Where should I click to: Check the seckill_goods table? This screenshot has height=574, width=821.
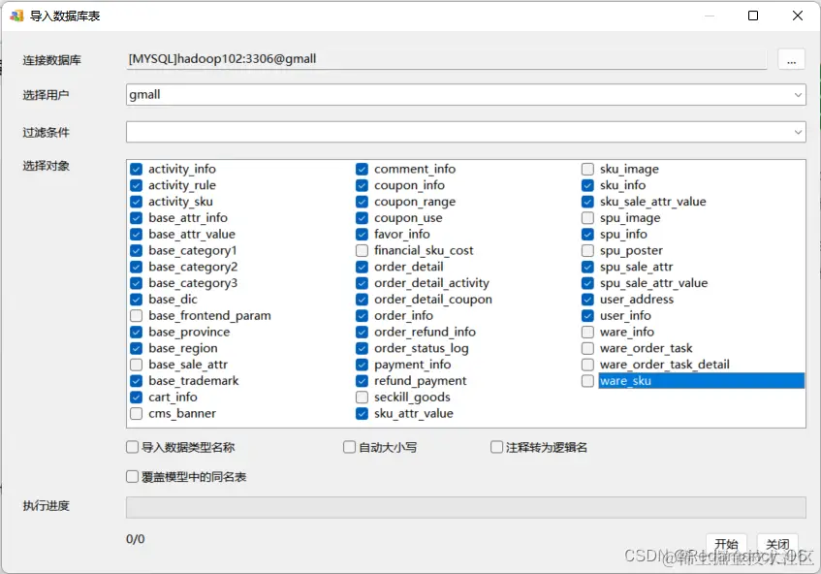(363, 397)
